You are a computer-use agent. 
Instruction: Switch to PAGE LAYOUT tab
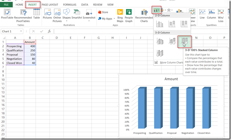coord(50,5)
